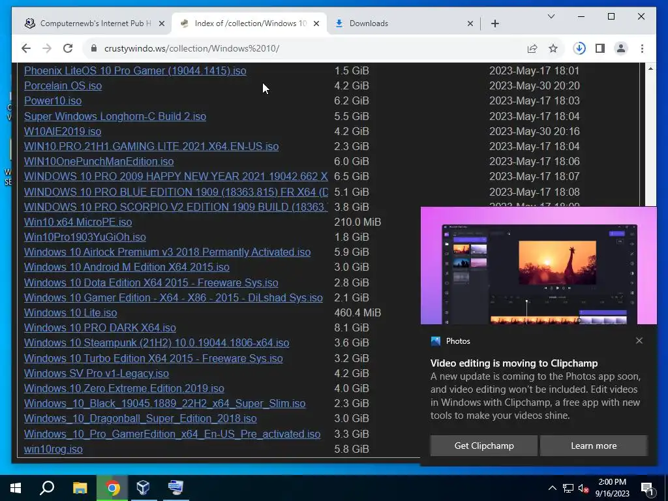Open the clock showing 2:00 PM
The width and height of the screenshot is (668, 501).
coord(612,488)
